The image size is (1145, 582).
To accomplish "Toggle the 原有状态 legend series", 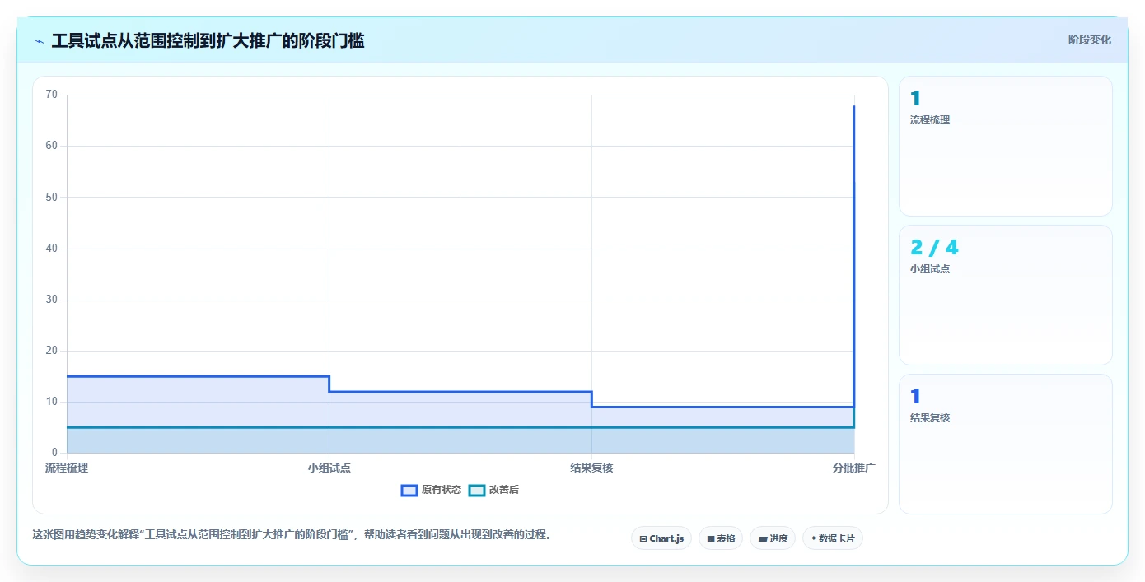I will 431,490.
